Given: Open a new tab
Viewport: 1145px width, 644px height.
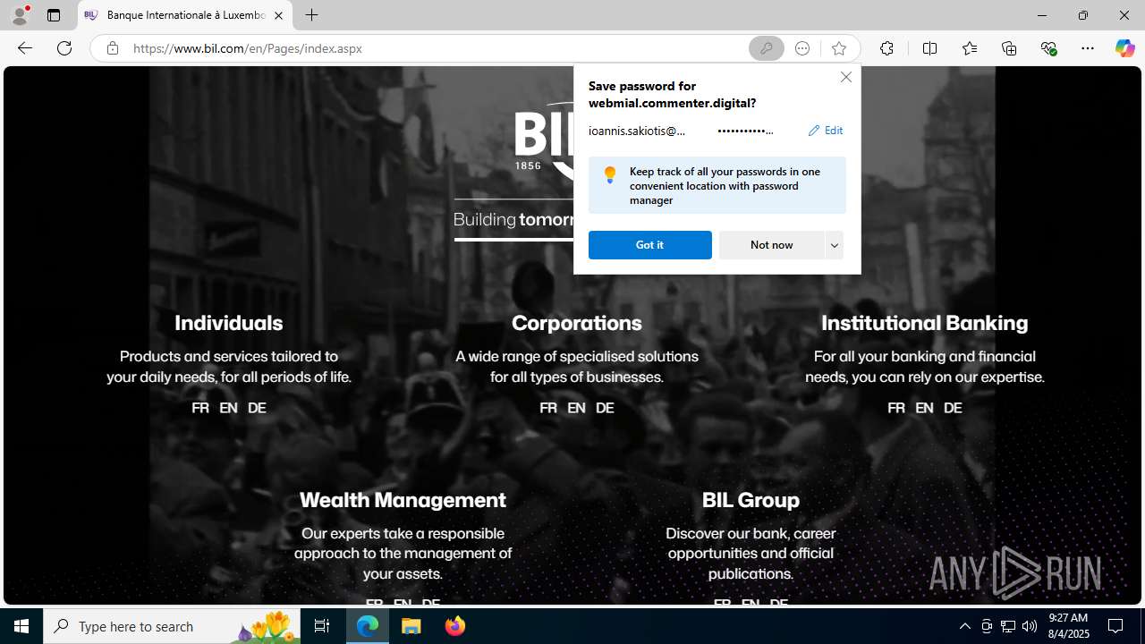Looking at the screenshot, I should tap(311, 15).
